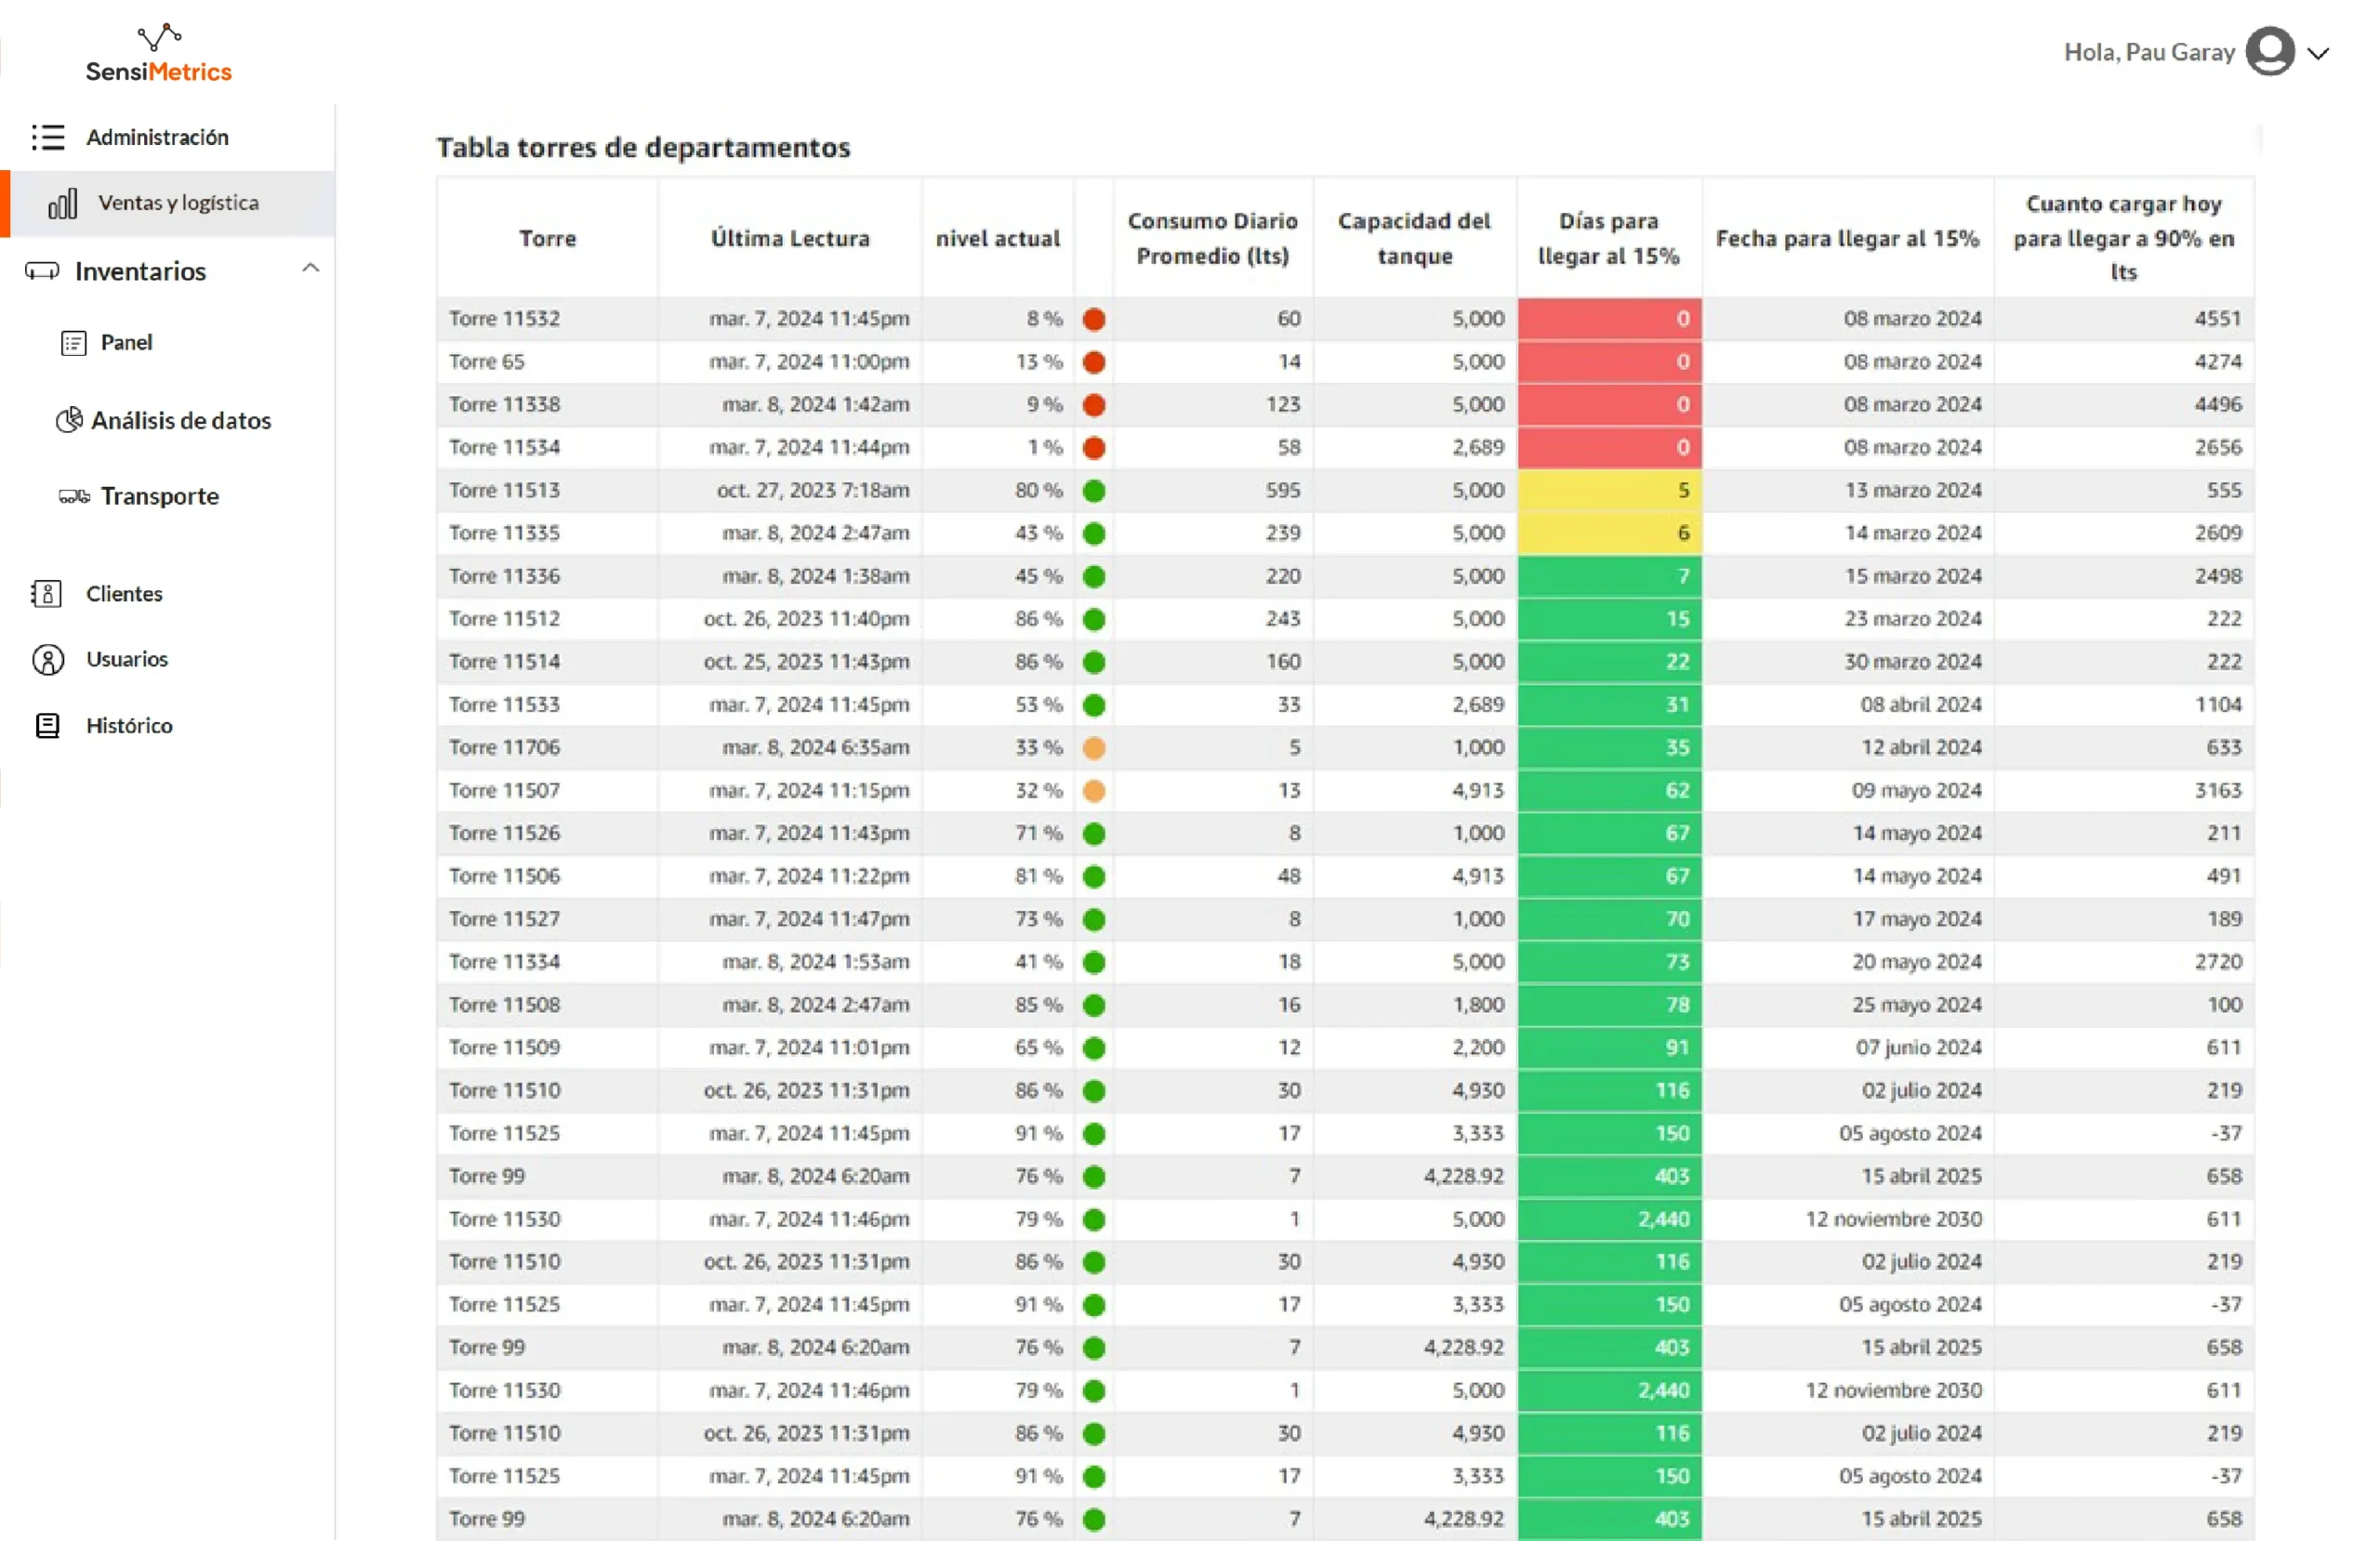Expand the user menu chevron beside the avatar
Image resolution: width=2380 pixels, height=1541 pixels.
2318,53
